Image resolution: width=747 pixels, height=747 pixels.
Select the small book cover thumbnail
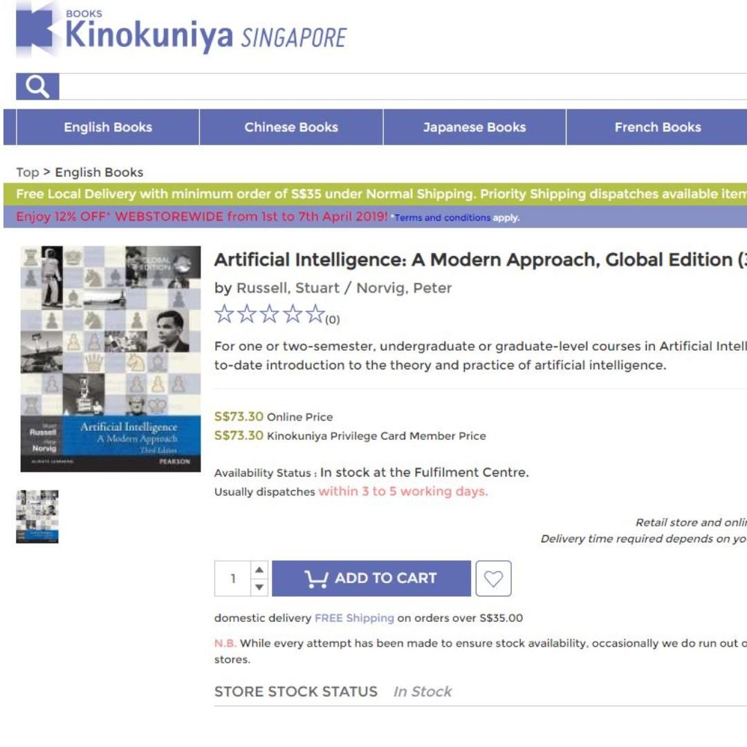[x=37, y=517]
